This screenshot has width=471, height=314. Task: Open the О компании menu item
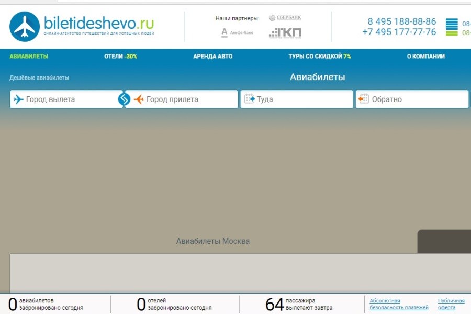(x=425, y=57)
